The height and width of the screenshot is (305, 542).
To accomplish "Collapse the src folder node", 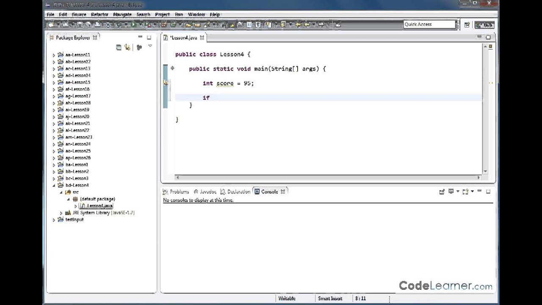I will pos(61,192).
